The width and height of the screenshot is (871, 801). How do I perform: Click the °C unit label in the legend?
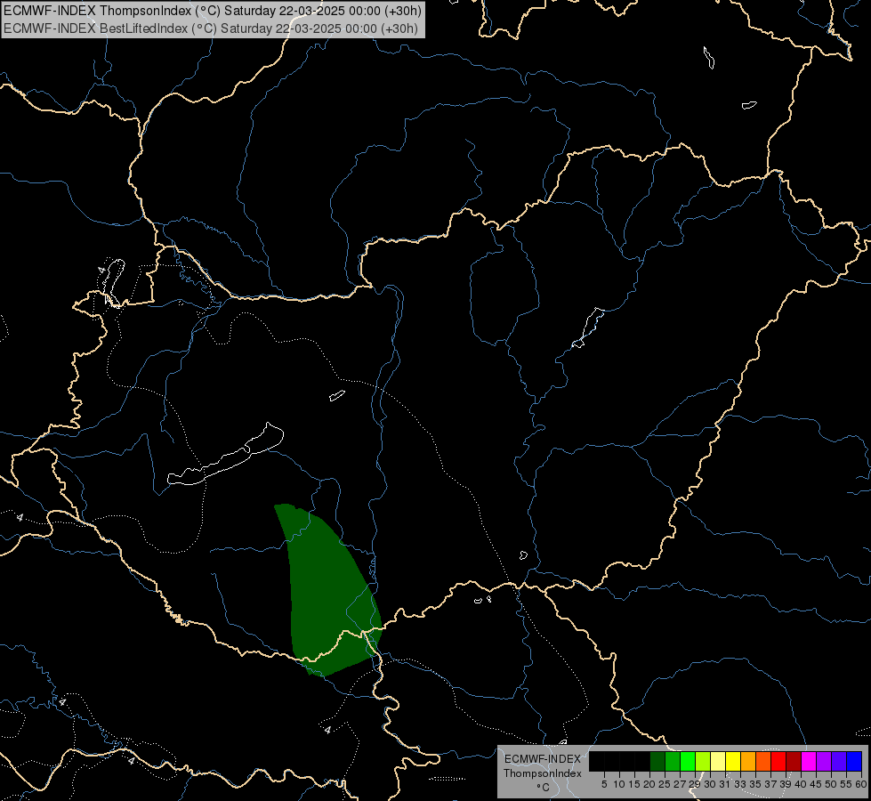click(x=543, y=787)
